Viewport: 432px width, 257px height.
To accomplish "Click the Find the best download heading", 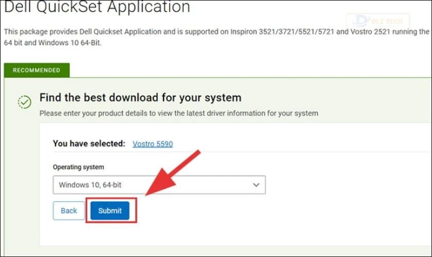I will 140,98.
